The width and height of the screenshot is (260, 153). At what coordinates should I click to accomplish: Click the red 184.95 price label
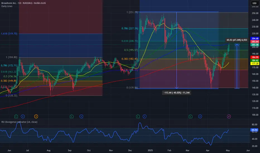point(255,57)
